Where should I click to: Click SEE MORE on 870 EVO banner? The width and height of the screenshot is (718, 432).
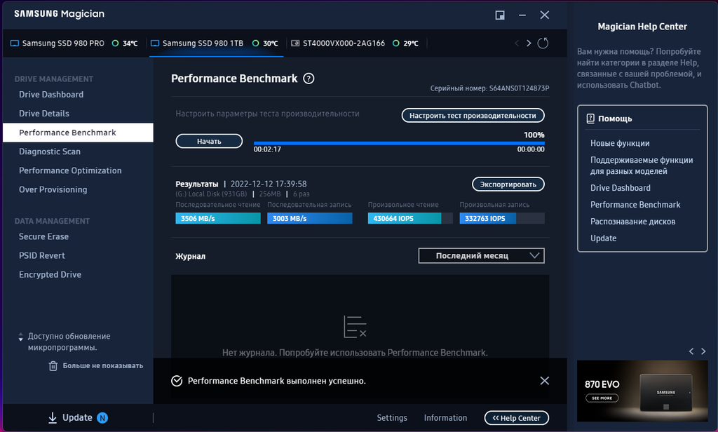pyautogui.click(x=602, y=398)
